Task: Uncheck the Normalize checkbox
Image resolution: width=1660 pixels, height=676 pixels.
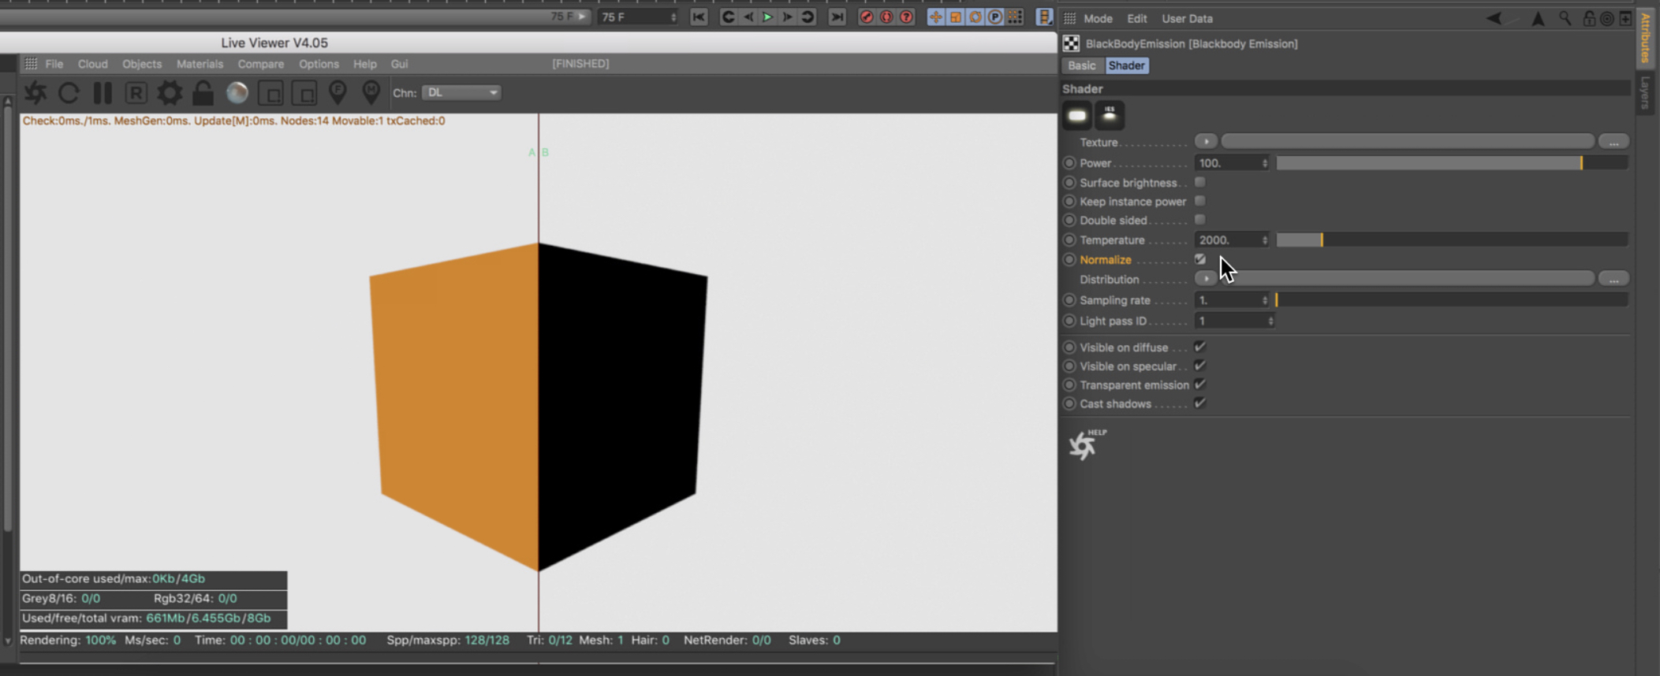Action: click(x=1199, y=259)
